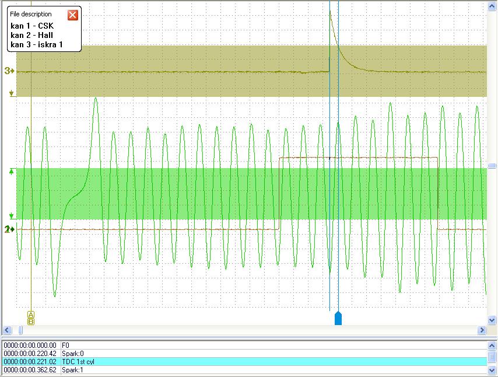Select cursor marker B

[x=31, y=322]
